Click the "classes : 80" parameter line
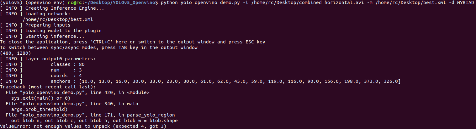 67,64
